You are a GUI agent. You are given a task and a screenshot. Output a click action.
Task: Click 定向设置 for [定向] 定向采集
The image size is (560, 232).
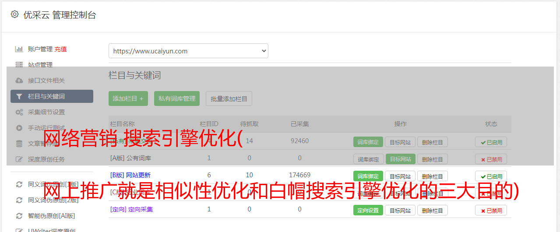point(368,210)
